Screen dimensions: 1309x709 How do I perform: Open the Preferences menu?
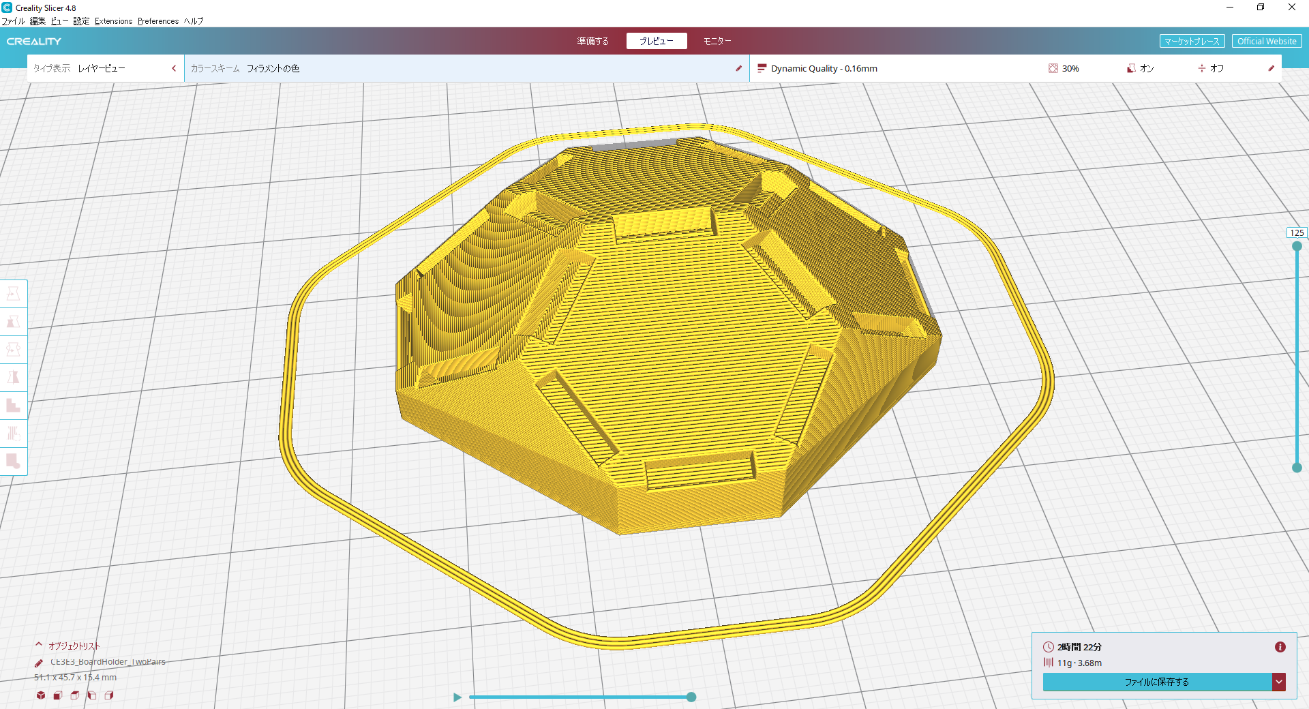pyautogui.click(x=157, y=21)
